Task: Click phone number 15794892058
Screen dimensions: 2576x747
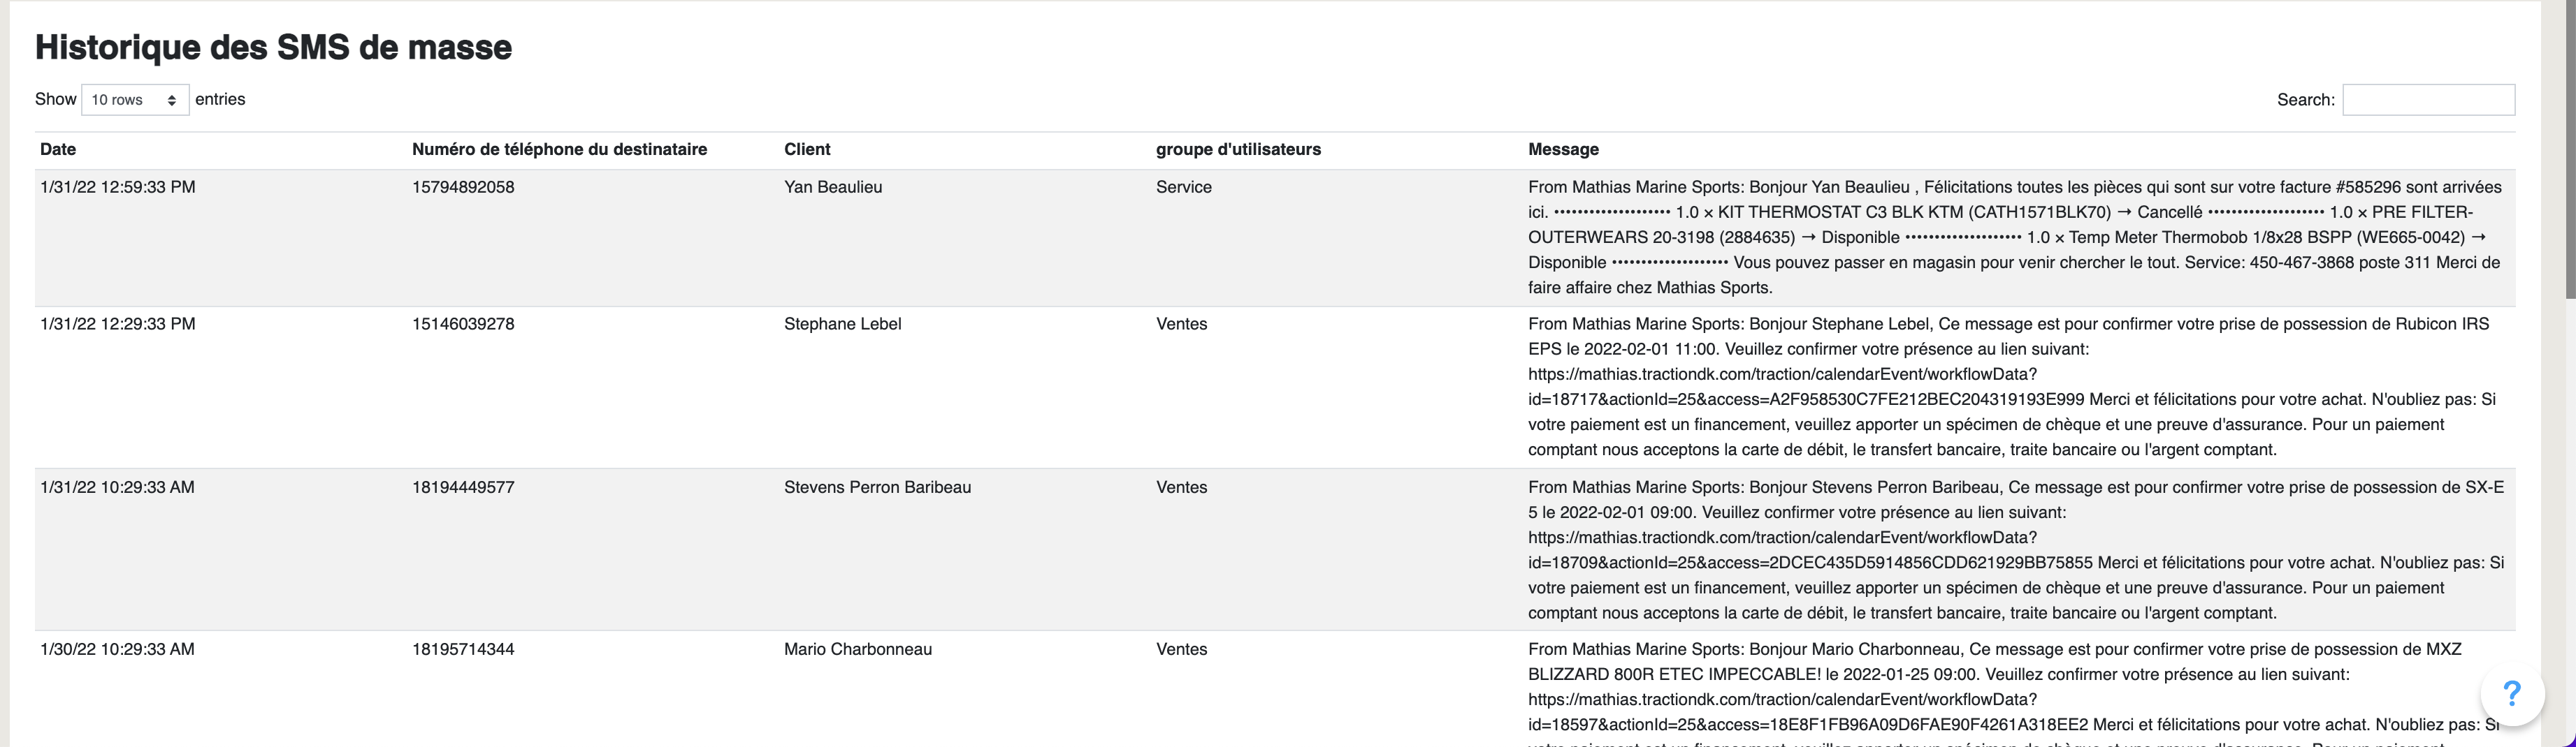Action: pos(463,188)
